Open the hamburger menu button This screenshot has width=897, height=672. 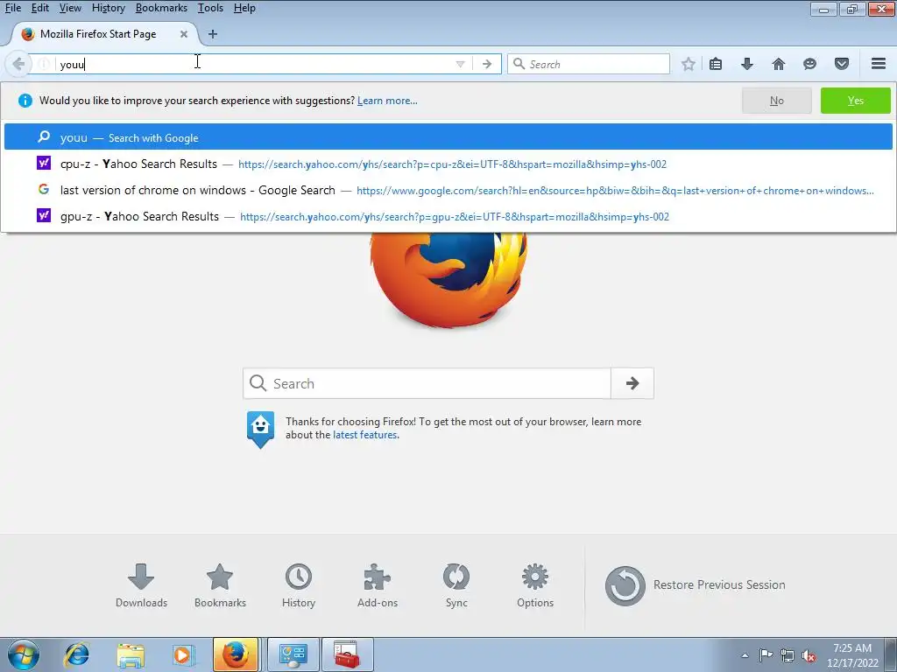click(x=879, y=63)
